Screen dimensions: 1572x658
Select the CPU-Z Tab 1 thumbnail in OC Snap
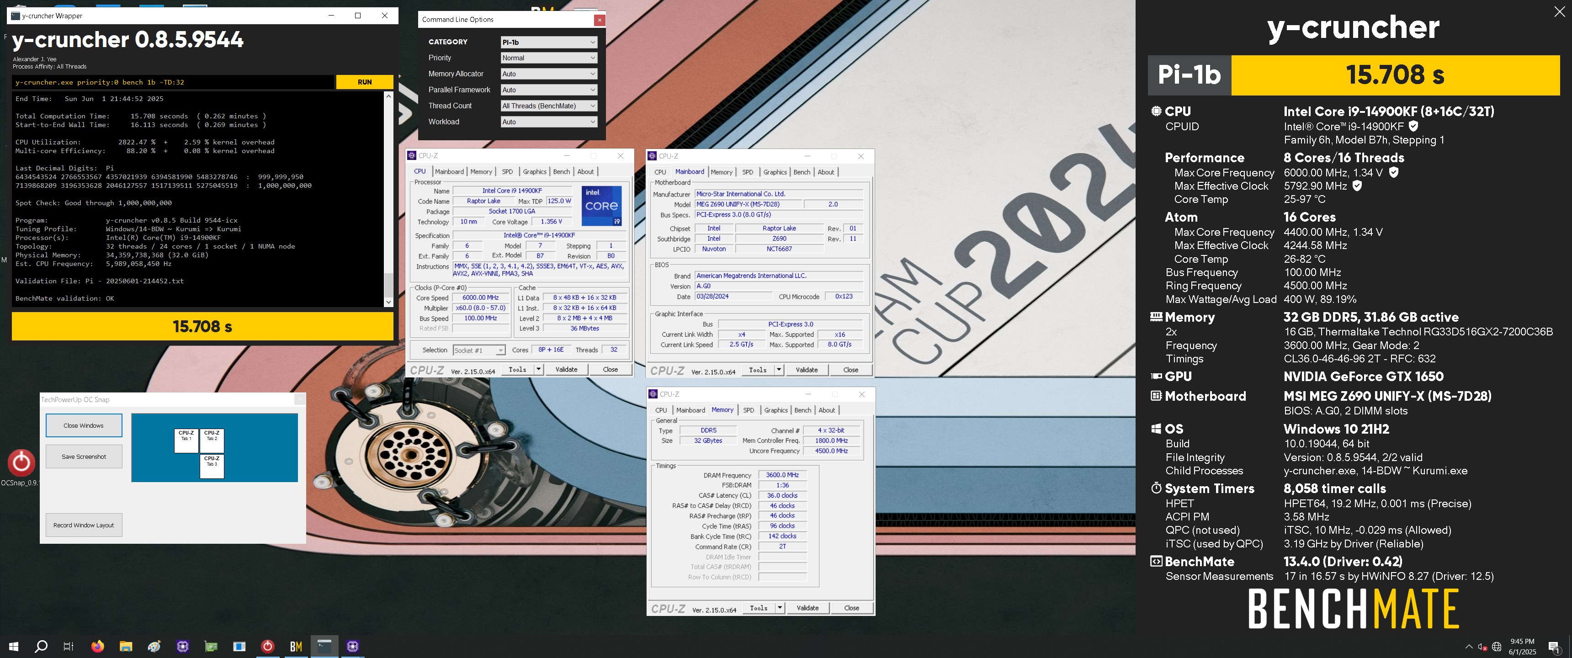[186, 440]
